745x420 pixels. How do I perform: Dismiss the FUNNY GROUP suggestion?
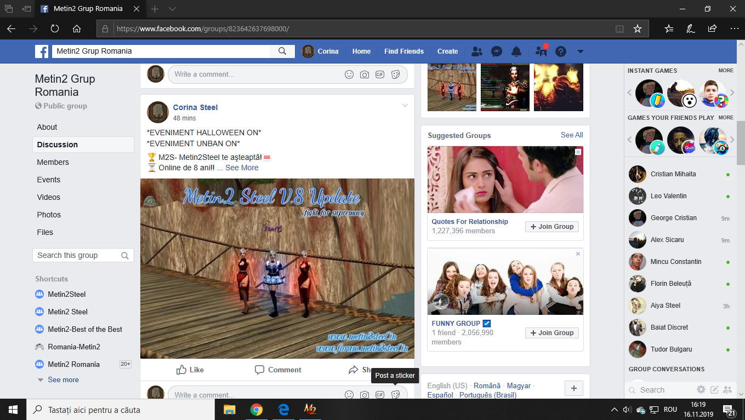pos(578,254)
